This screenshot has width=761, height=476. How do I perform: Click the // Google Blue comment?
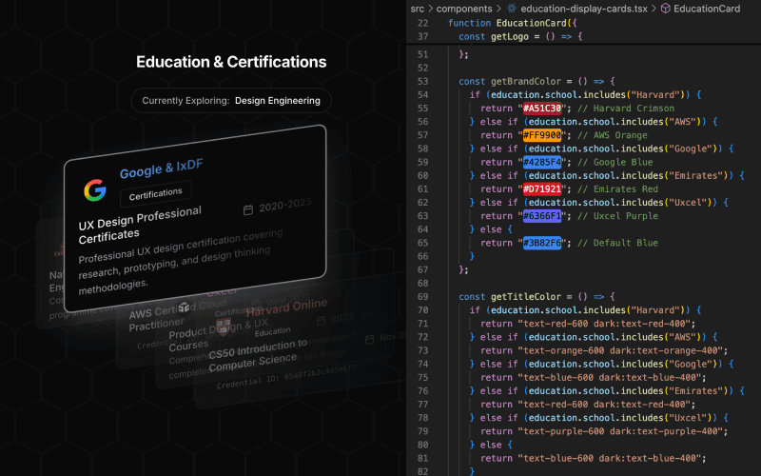[x=615, y=162]
